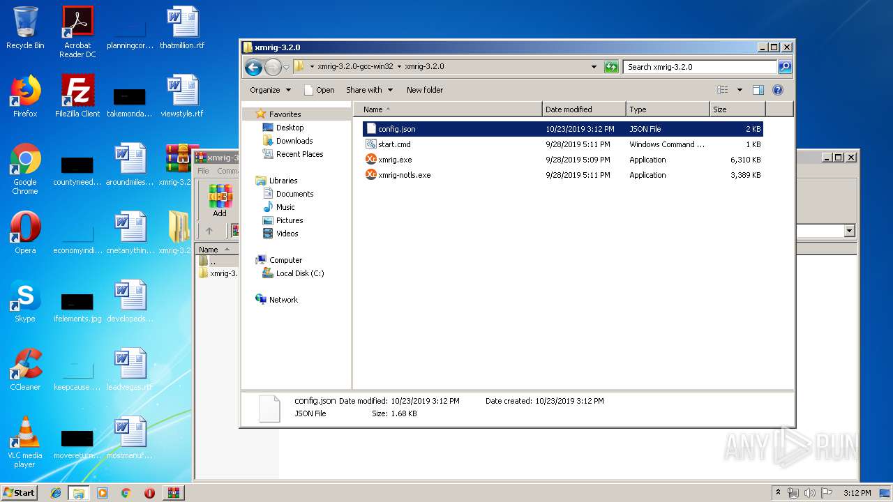Select the xmrig.exe file

click(562, 160)
